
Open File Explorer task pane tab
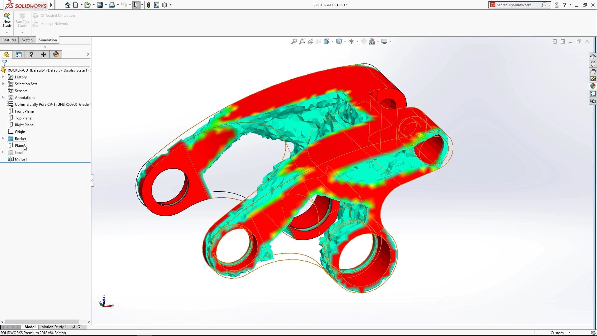point(593,71)
